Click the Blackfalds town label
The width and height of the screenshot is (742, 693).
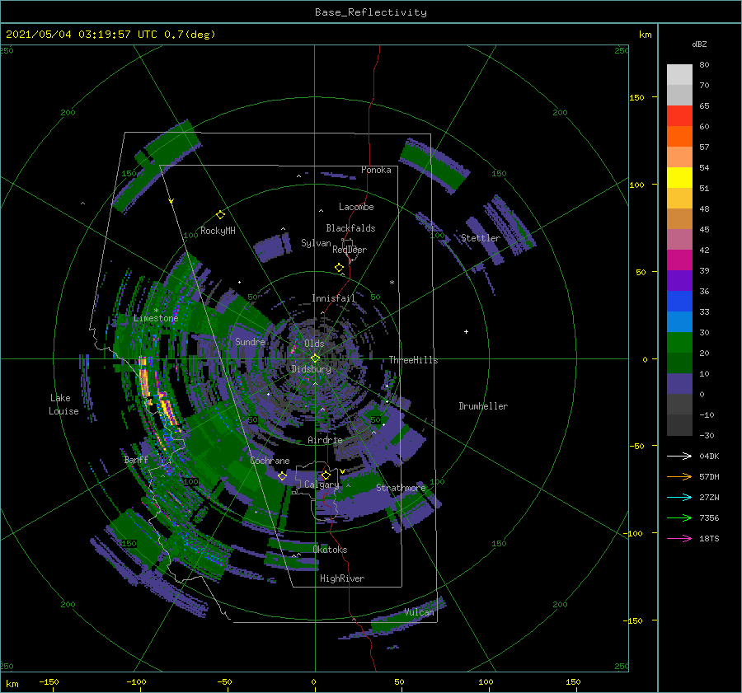[x=350, y=228]
